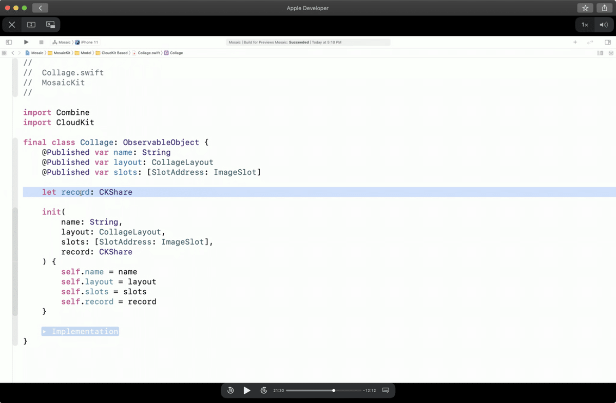The image size is (616, 403).
Task: Click the Xcode library plus button
Action: (x=575, y=42)
